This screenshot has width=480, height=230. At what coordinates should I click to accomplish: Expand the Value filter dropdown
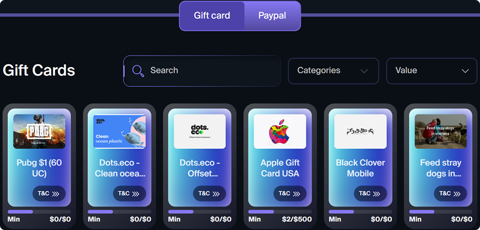point(432,71)
